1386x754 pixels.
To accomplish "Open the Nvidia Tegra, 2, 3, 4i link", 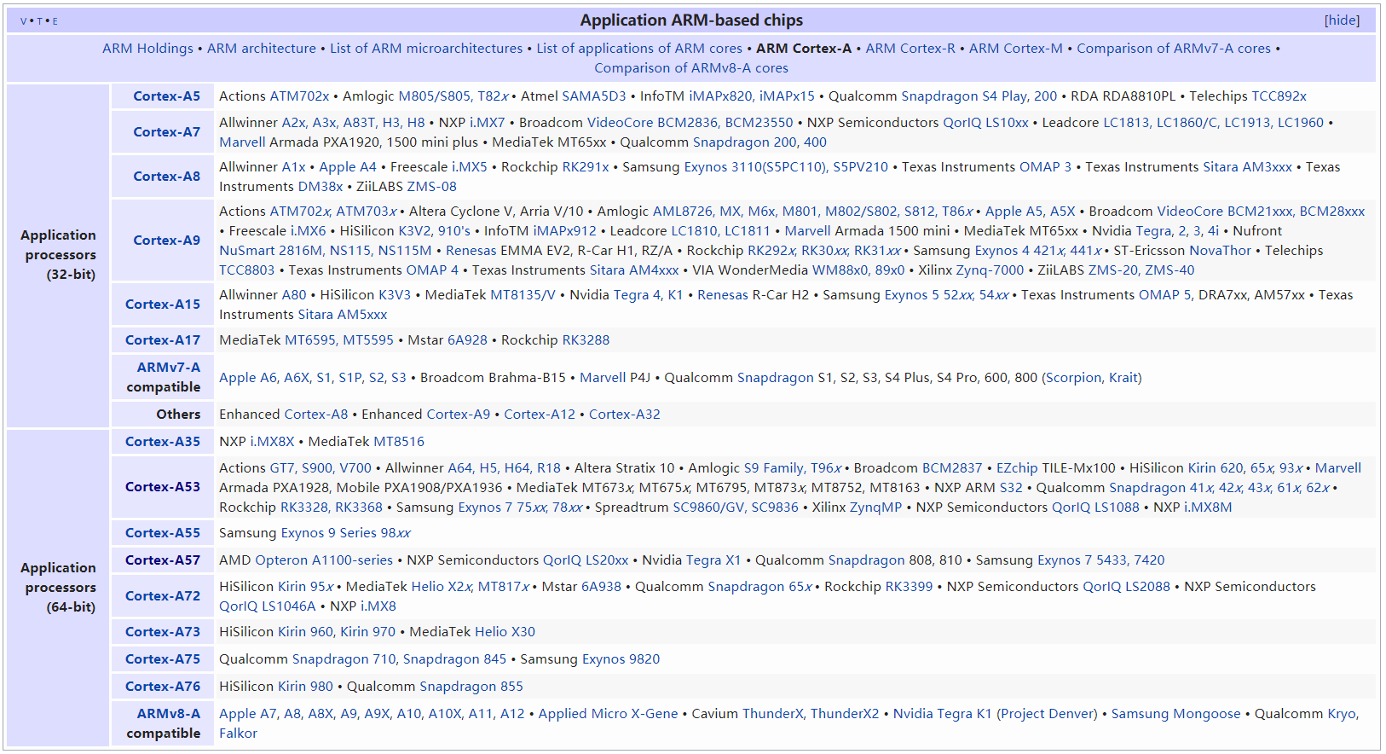I will (1177, 231).
